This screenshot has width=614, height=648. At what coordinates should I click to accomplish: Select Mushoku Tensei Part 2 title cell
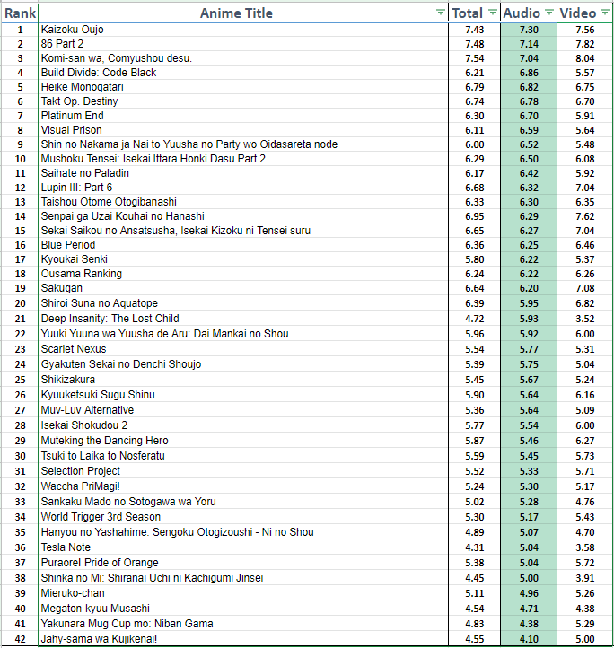pos(243,159)
